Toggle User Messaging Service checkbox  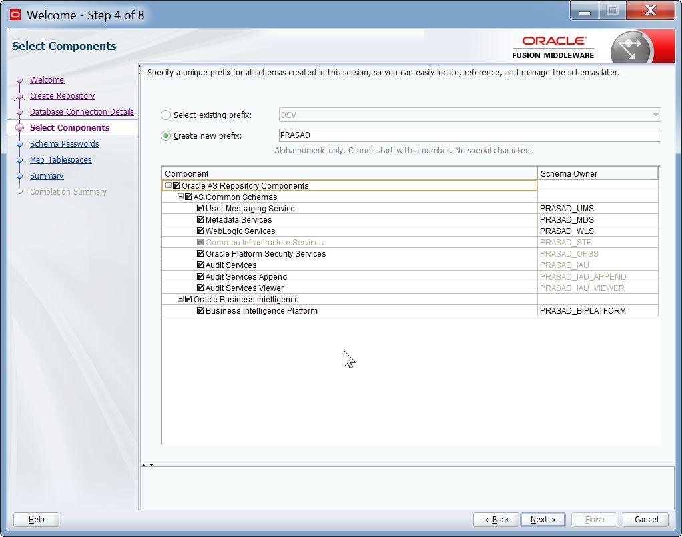[200, 208]
